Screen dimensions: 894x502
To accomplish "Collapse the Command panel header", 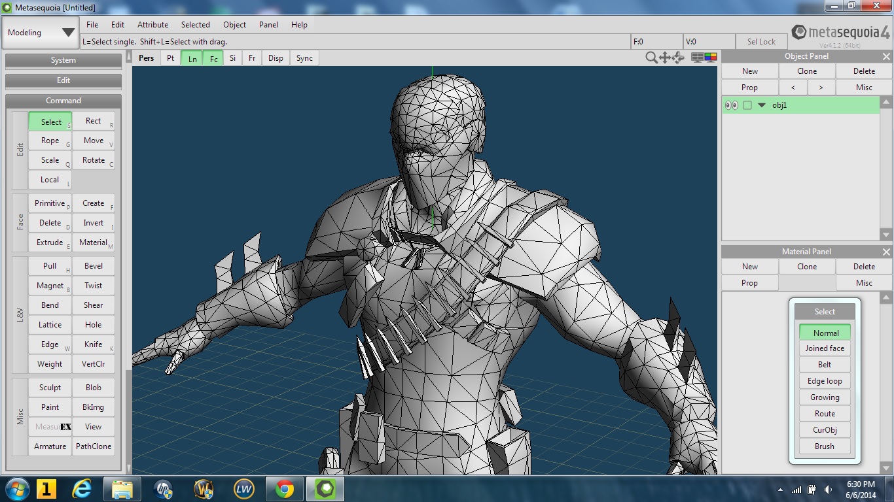I will (x=63, y=101).
